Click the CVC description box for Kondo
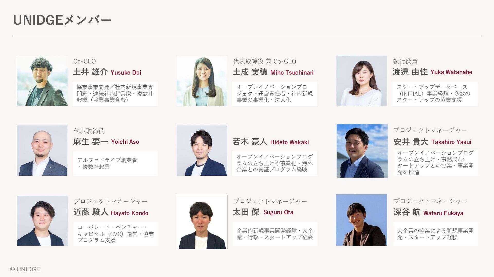Screen dimensions: 494x277 coord(116,234)
